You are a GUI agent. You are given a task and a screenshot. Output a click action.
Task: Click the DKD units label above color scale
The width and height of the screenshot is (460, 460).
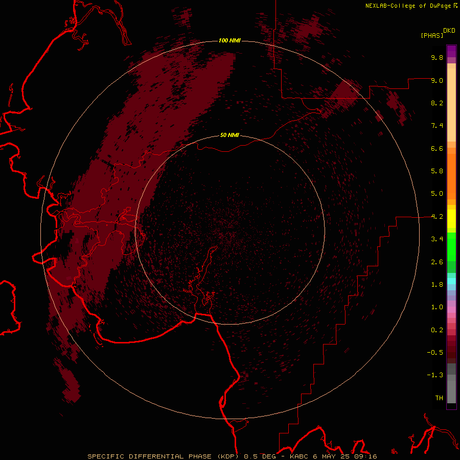coord(449,31)
